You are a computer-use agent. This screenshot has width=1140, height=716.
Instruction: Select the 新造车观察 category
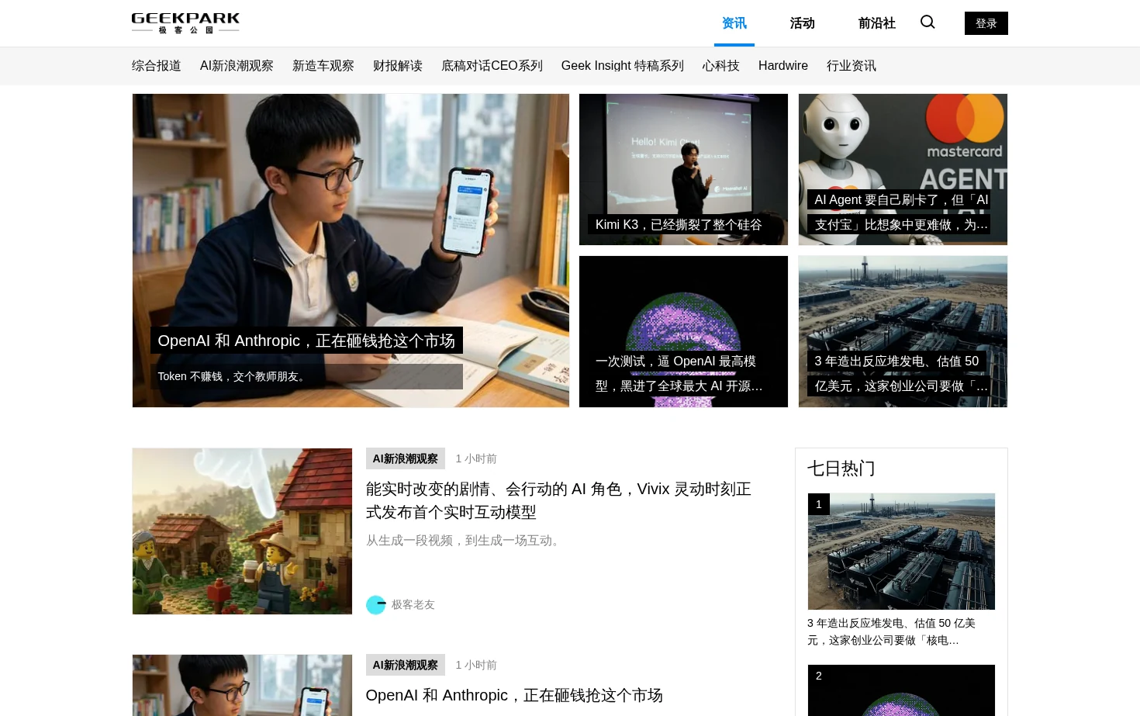(323, 66)
